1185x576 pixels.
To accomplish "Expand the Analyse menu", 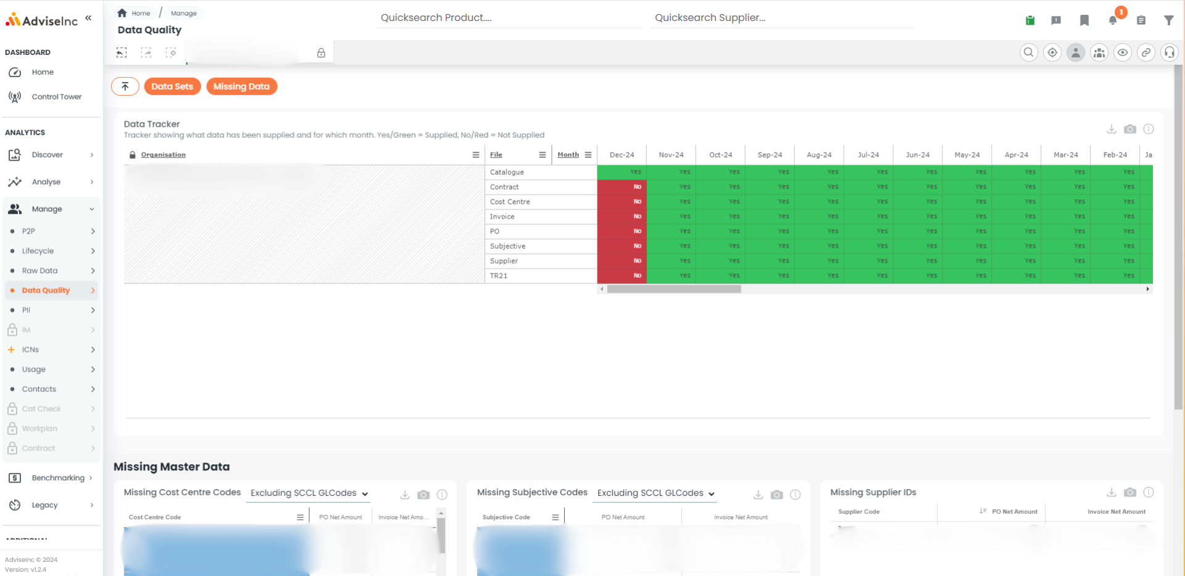I will point(51,182).
